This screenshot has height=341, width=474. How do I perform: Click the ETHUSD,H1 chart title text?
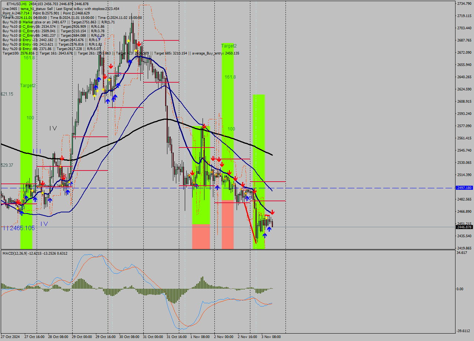16,4
